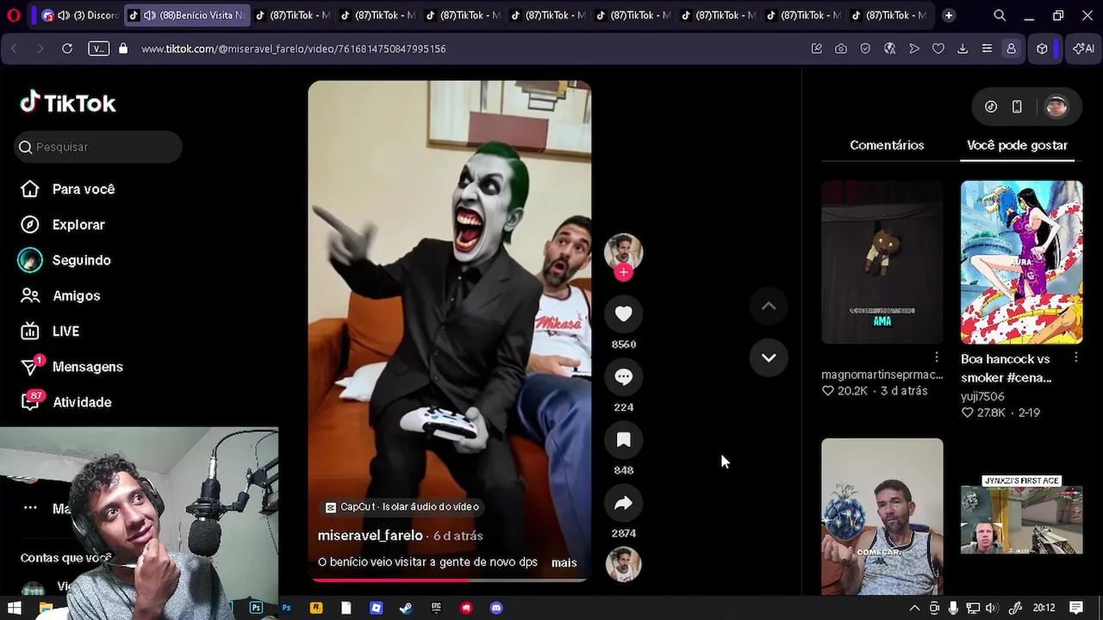This screenshot has width=1103, height=620.
Task: Open creator's profile avatar above the like button
Action: [x=623, y=251]
